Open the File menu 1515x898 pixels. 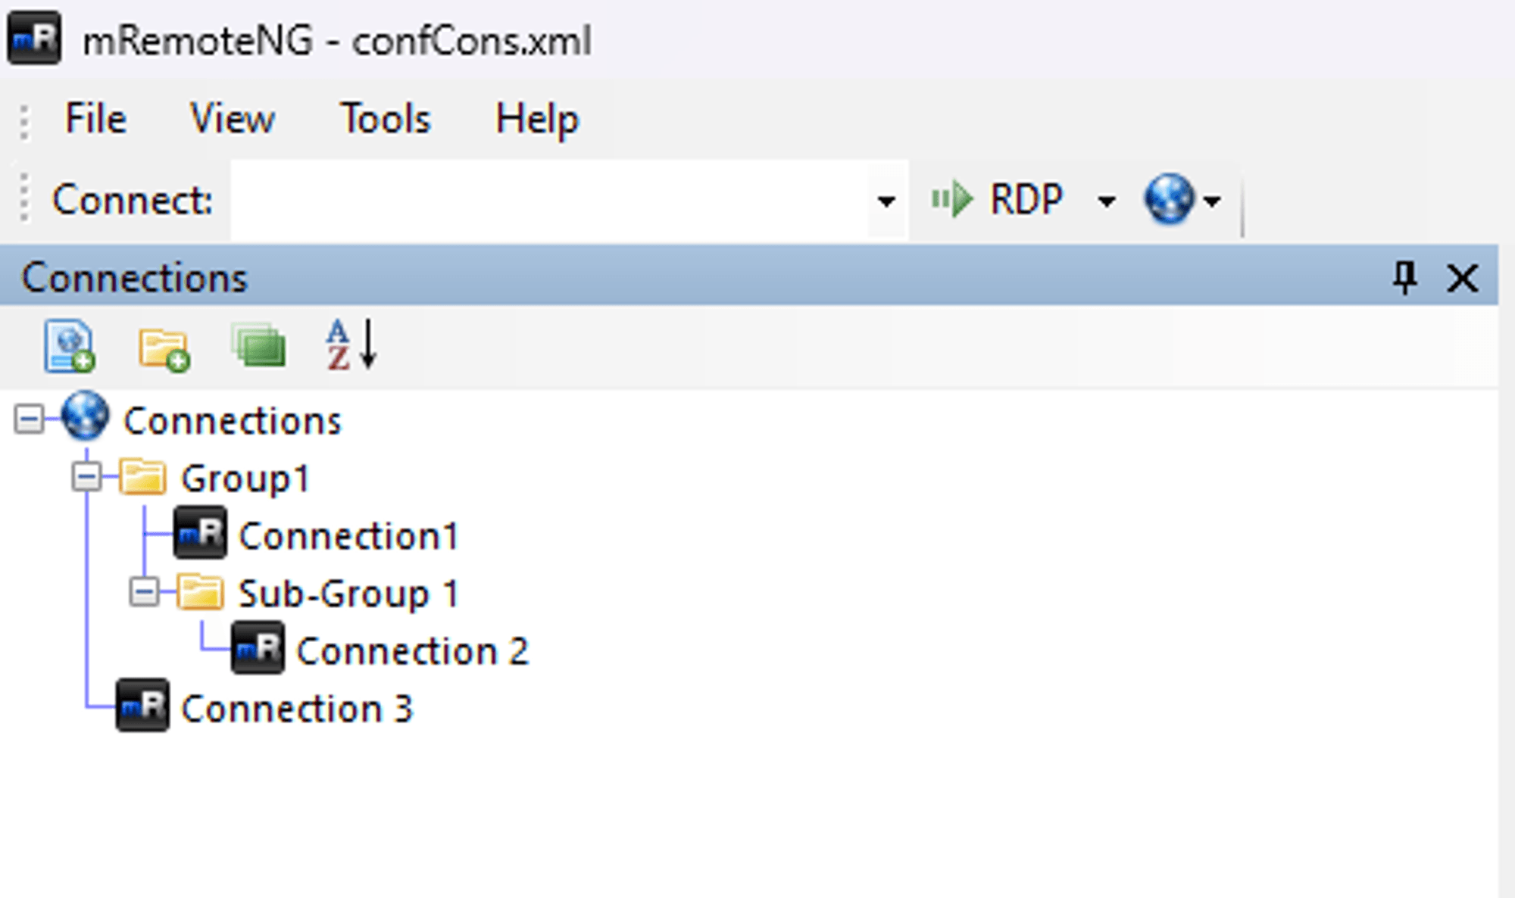[x=95, y=119]
